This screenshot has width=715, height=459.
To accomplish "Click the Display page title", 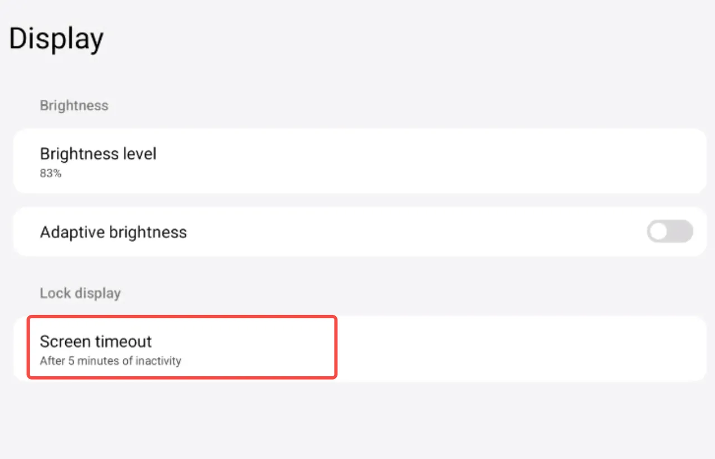I will (x=56, y=39).
